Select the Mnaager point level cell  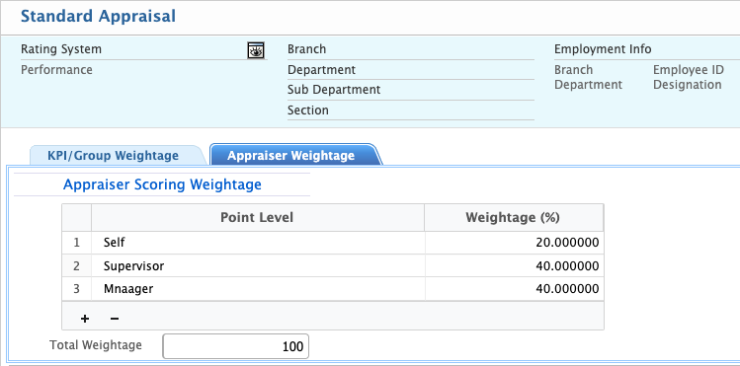[258, 289]
